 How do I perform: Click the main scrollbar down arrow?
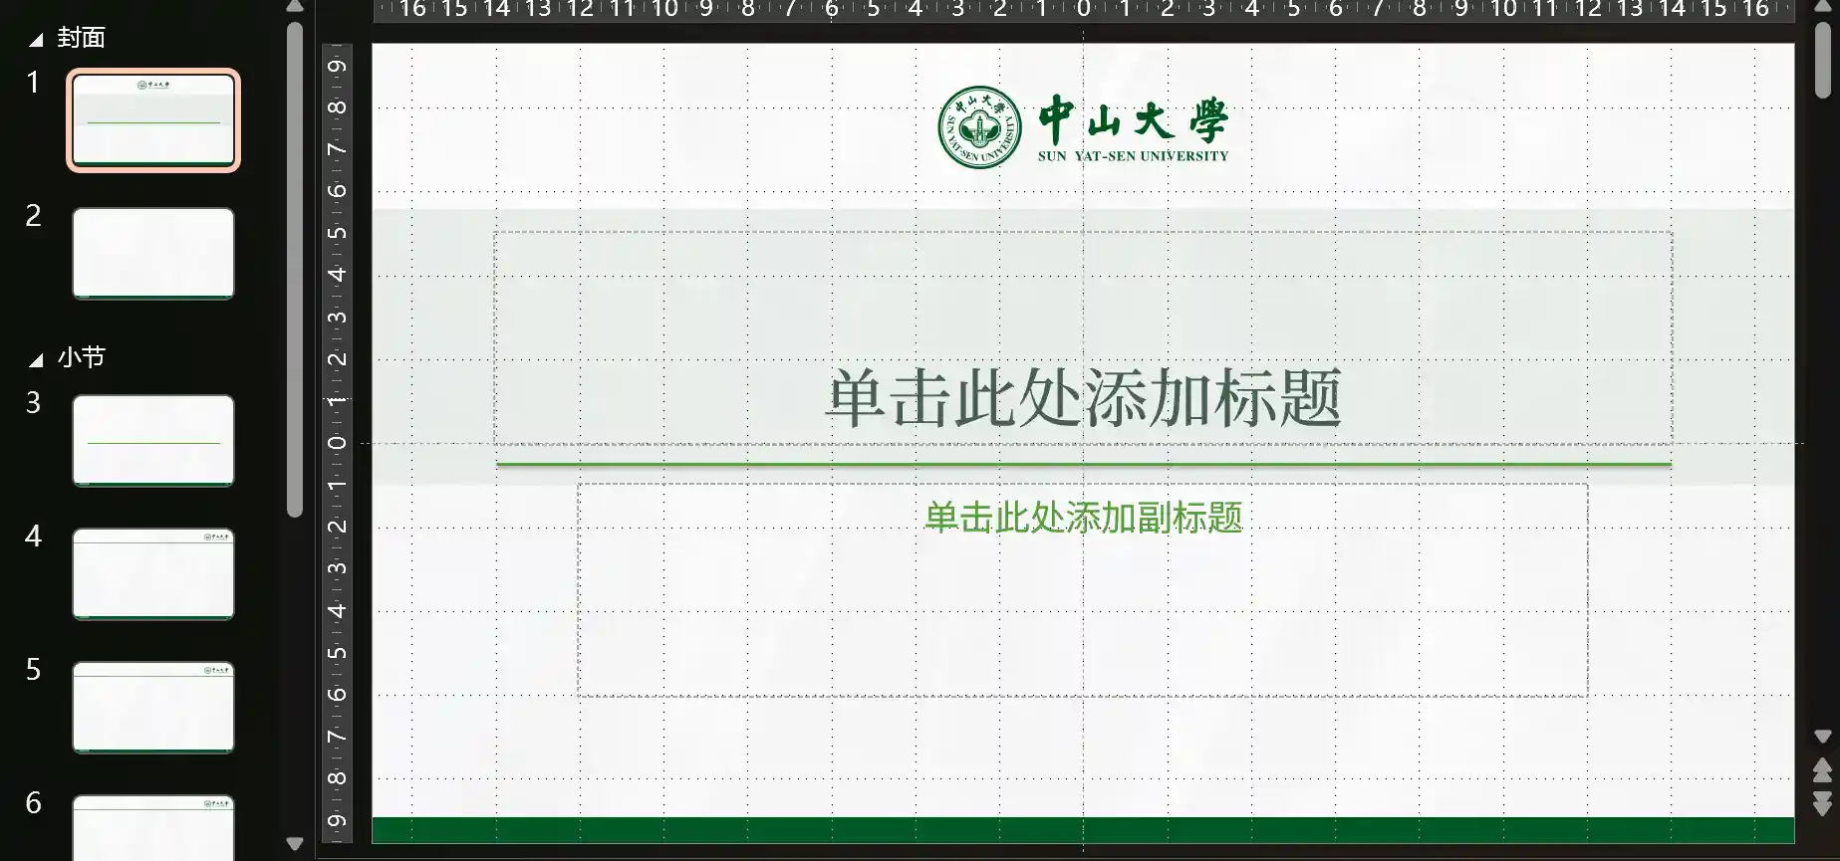tap(1822, 737)
